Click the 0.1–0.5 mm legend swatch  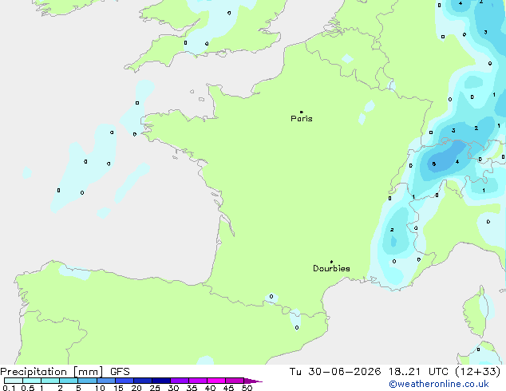pos(14,381)
